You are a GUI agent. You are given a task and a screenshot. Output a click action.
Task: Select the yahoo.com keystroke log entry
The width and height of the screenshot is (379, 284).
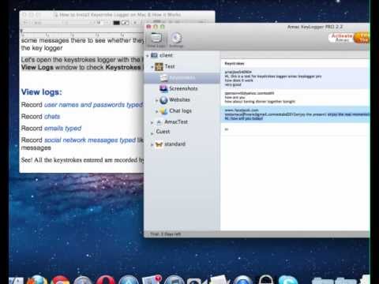(295, 98)
